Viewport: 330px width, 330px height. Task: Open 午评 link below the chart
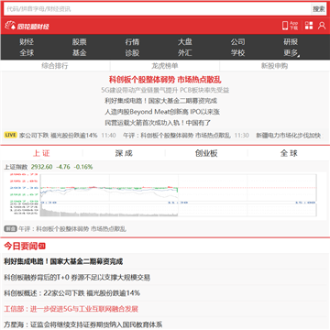click(x=72, y=228)
